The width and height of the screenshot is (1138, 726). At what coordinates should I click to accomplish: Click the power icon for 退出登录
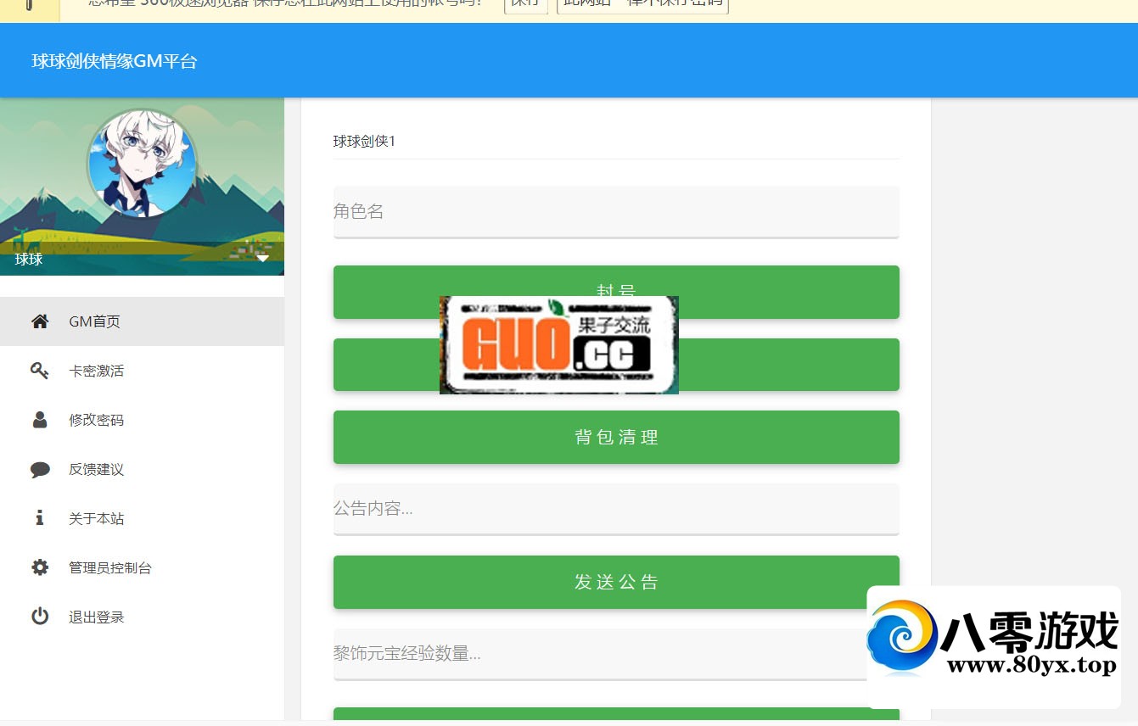40,617
